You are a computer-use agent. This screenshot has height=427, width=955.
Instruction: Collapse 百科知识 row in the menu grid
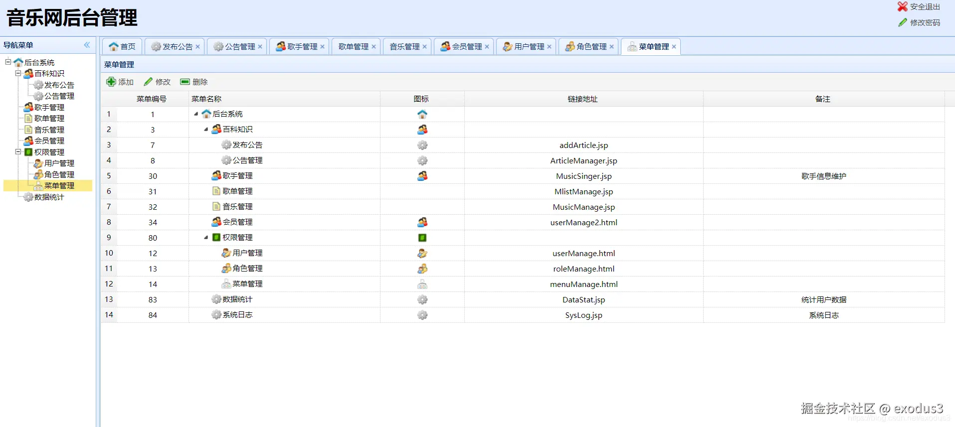206,130
